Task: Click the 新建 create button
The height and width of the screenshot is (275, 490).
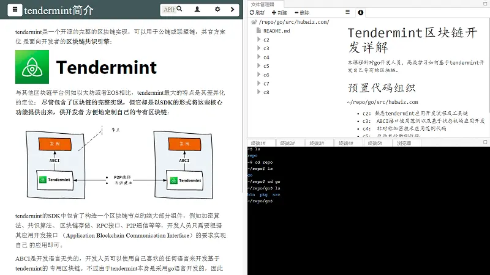Action: [x=279, y=12]
